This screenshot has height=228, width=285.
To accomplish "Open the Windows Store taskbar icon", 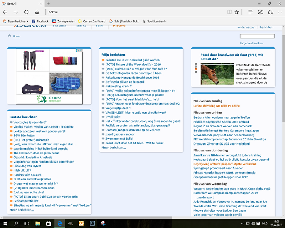I will [x=48, y=223].
